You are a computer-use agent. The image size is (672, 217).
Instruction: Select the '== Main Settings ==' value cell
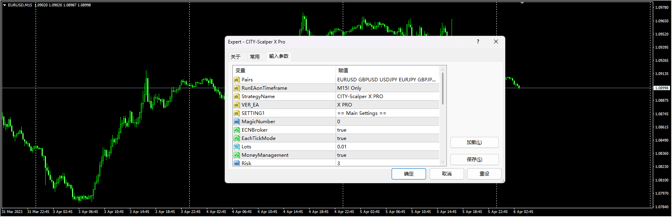click(387, 113)
